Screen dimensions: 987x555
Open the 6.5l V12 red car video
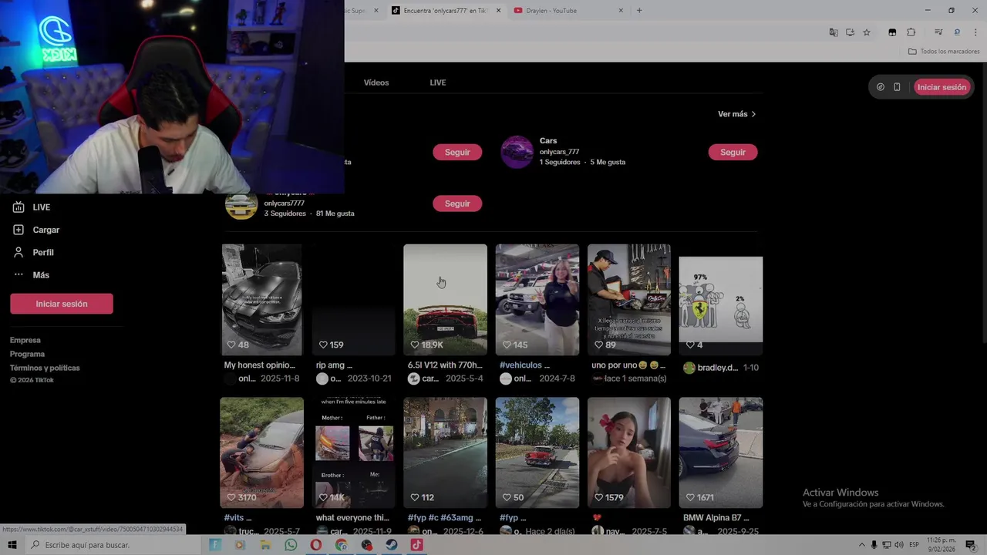tap(445, 300)
